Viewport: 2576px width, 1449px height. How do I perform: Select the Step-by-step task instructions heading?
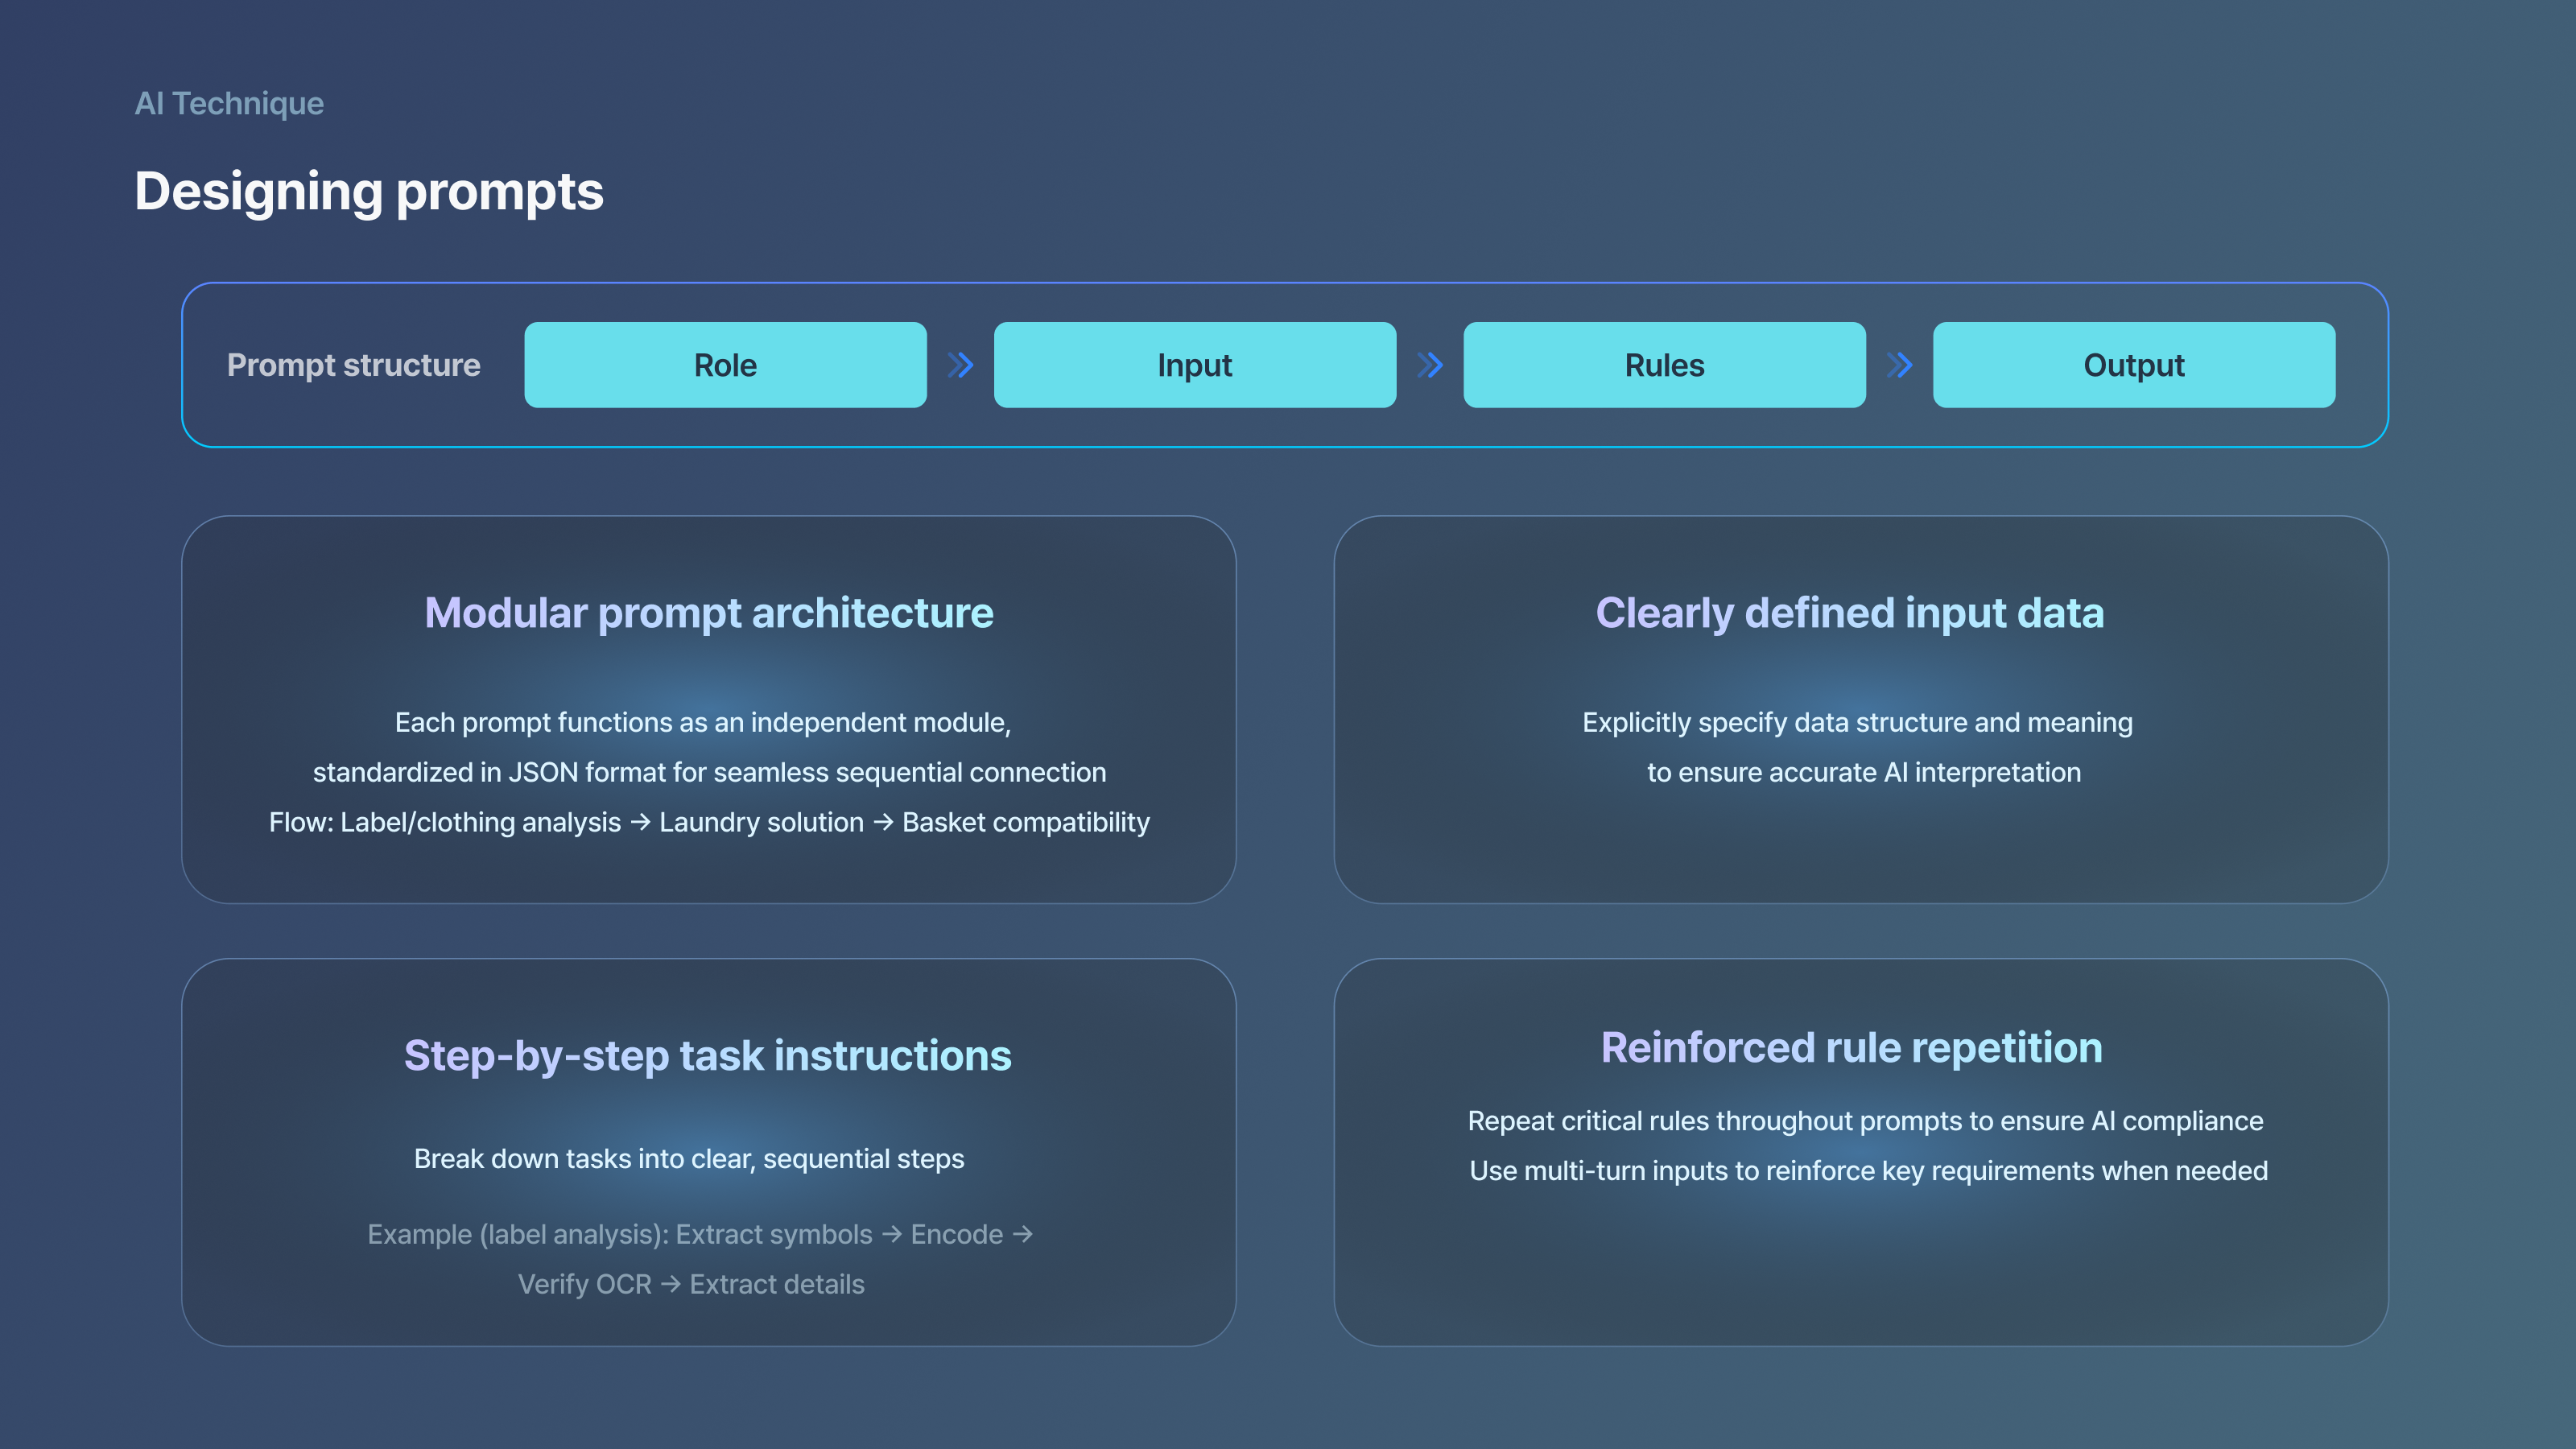point(707,1056)
